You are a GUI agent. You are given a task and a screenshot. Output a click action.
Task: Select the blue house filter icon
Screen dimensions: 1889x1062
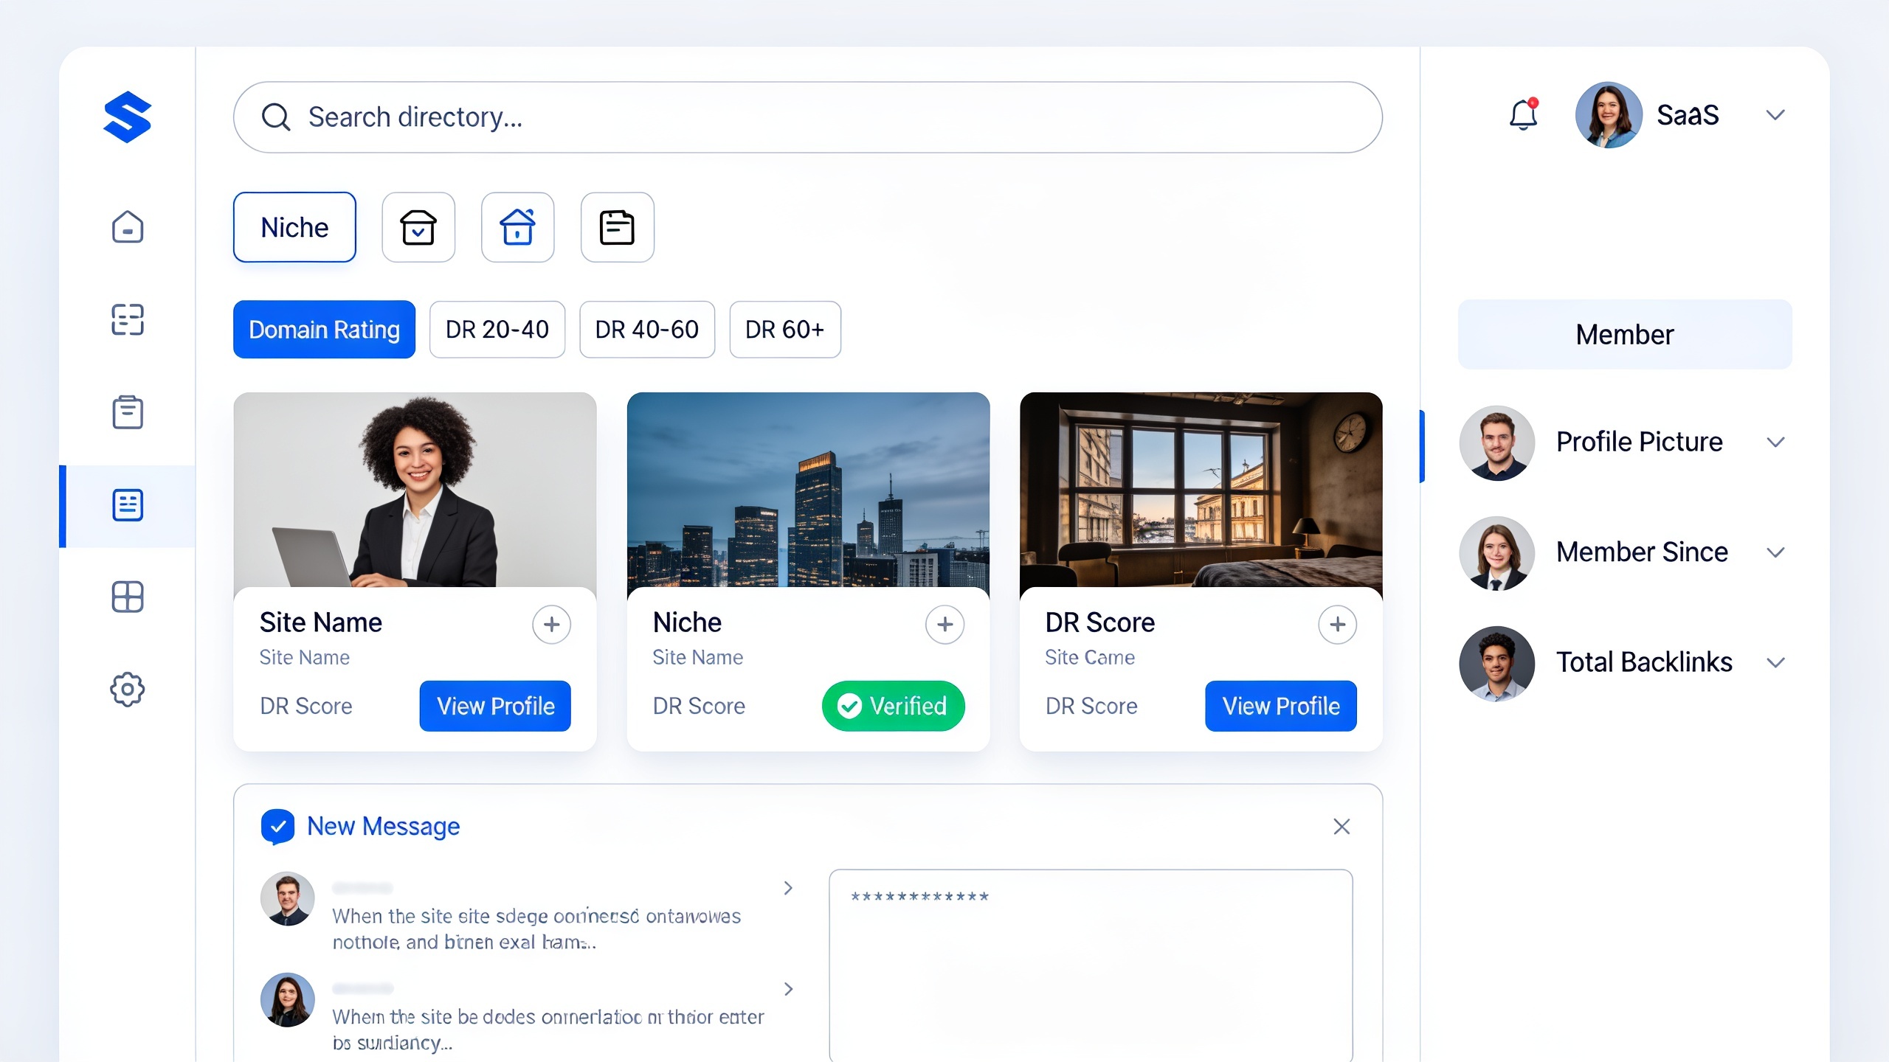tap(518, 227)
